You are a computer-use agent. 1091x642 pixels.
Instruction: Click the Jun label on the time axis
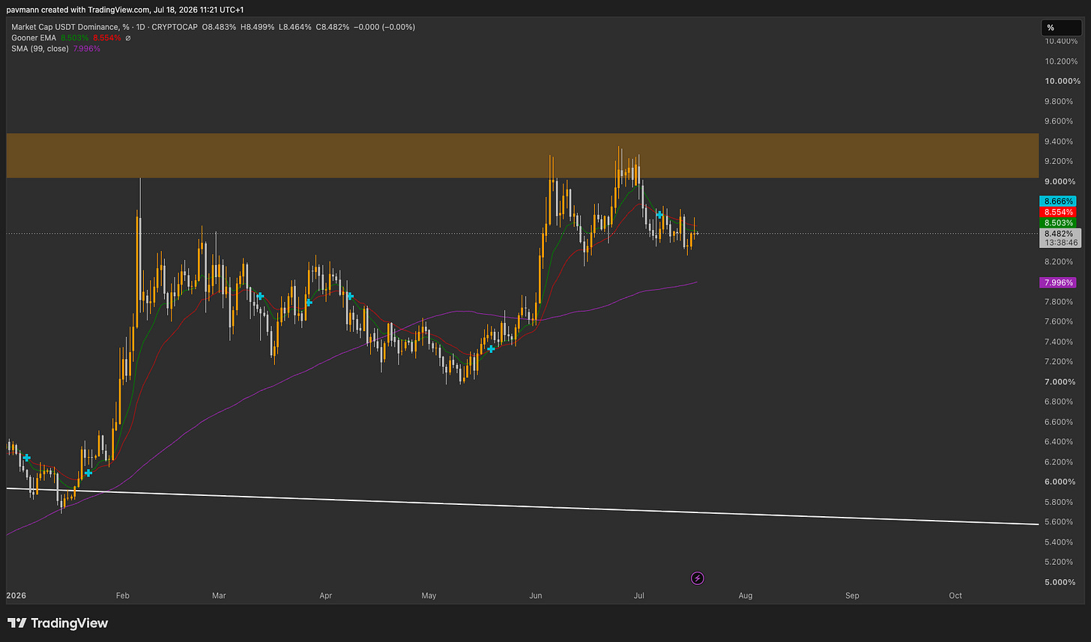536,596
